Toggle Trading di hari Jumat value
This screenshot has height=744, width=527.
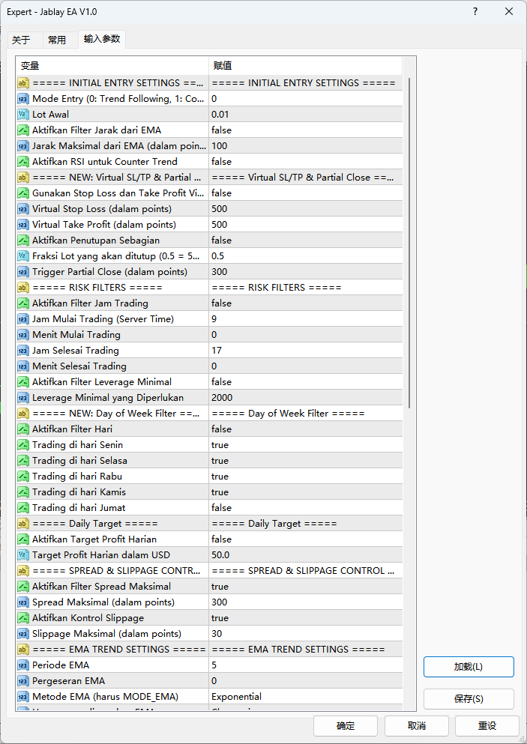(306, 508)
